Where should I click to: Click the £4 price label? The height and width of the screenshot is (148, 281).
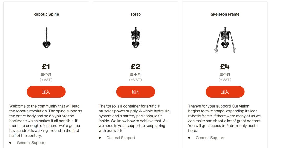tap(225, 67)
